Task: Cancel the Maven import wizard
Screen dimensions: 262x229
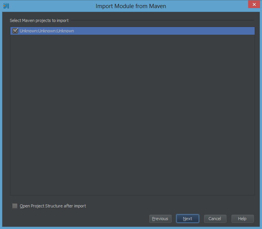Action: coord(215,219)
